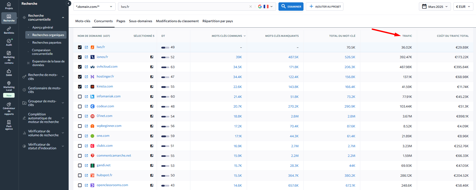This screenshot has height=190, width=476.
Task: Click compare icon in clubic.com row
Action: tap(152, 146)
